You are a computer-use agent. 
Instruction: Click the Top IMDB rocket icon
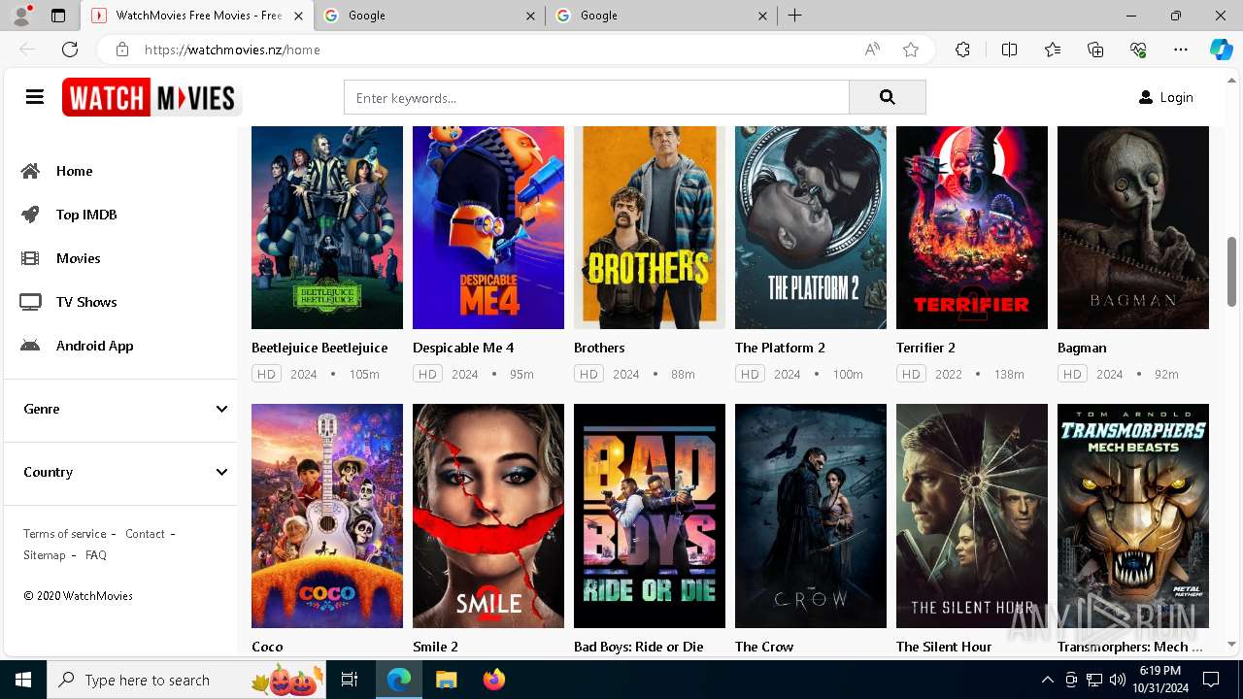[31, 215]
